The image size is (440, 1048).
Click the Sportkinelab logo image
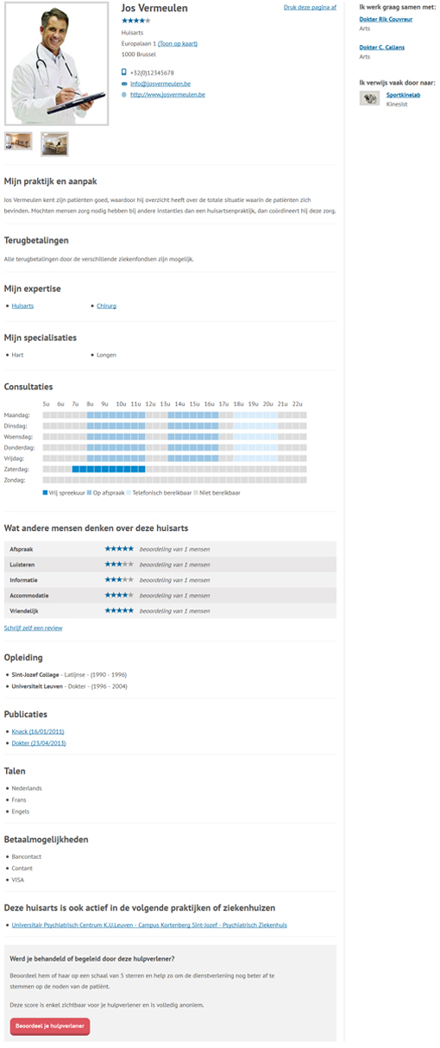370,98
